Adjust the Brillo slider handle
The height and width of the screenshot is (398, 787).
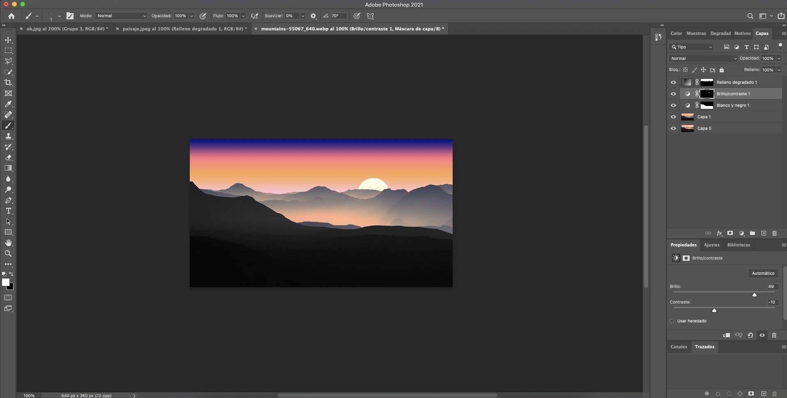pos(754,294)
